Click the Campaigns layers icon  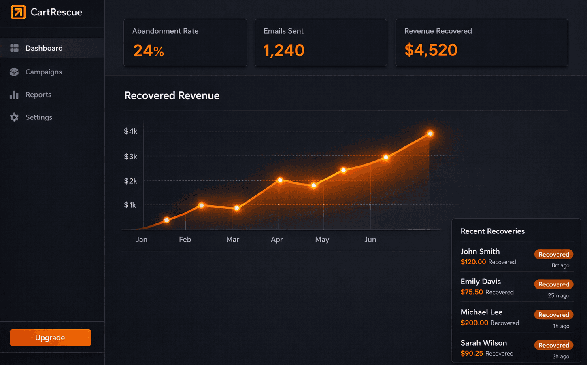[14, 72]
